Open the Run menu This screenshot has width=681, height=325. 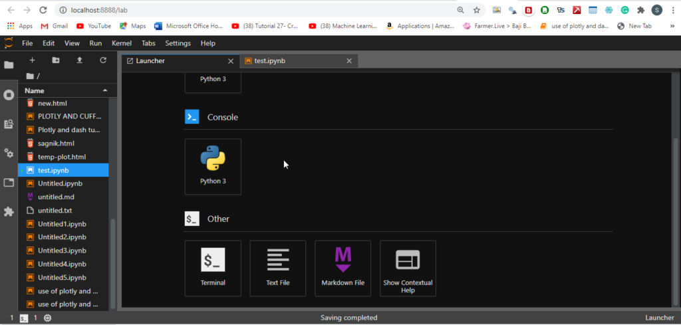click(96, 43)
